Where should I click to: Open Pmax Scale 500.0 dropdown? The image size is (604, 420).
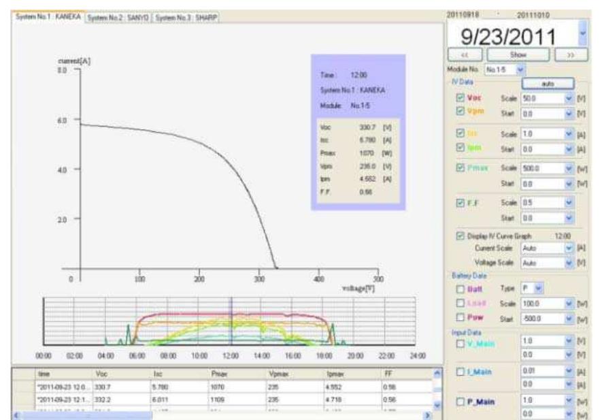click(569, 169)
